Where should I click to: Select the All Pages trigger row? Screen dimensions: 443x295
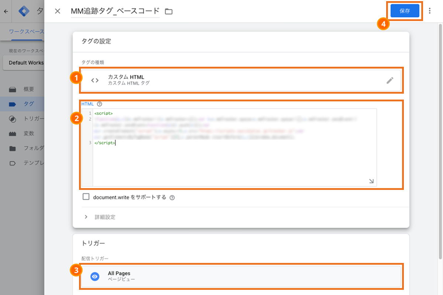[241, 276]
